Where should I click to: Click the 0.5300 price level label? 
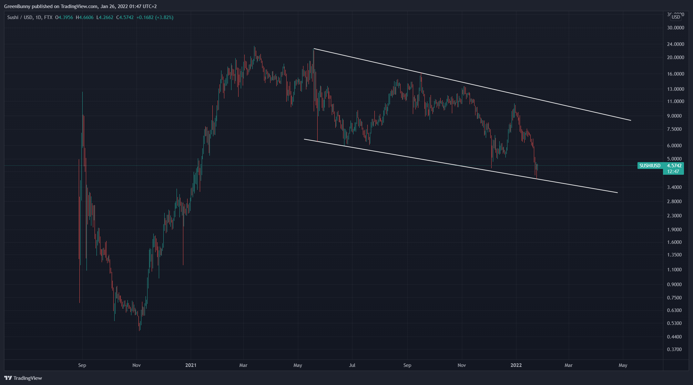pos(674,323)
